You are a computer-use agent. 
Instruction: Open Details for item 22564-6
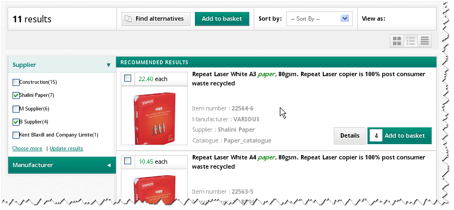350,135
